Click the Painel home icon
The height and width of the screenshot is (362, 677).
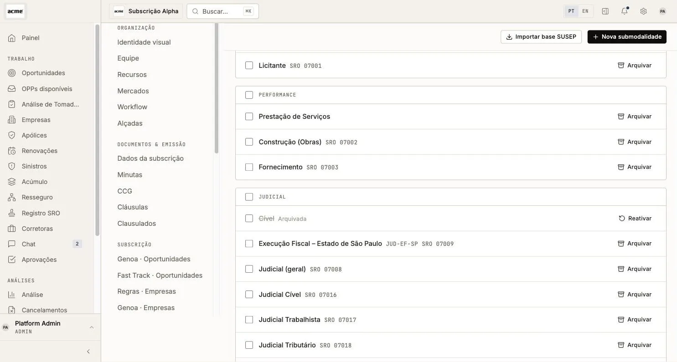(12, 38)
